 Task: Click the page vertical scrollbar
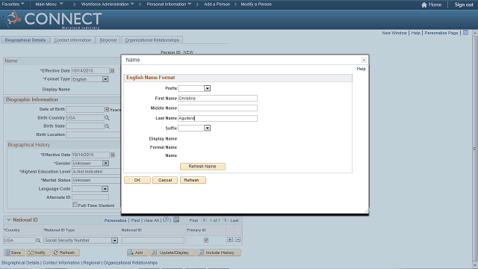pos(475,149)
